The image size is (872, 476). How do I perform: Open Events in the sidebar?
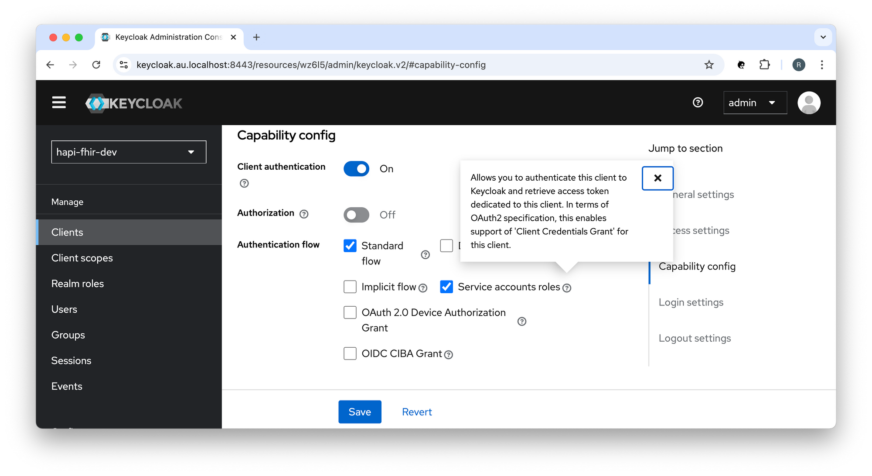(x=129, y=386)
